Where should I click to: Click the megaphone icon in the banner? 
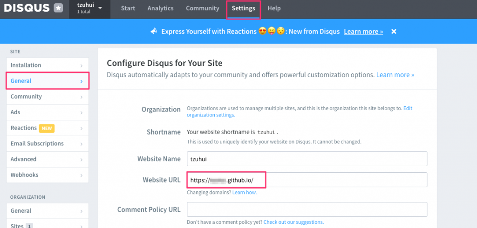pos(154,31)
